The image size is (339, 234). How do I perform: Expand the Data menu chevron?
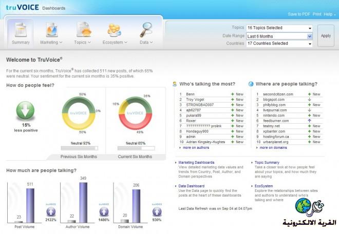click(151, 43)
